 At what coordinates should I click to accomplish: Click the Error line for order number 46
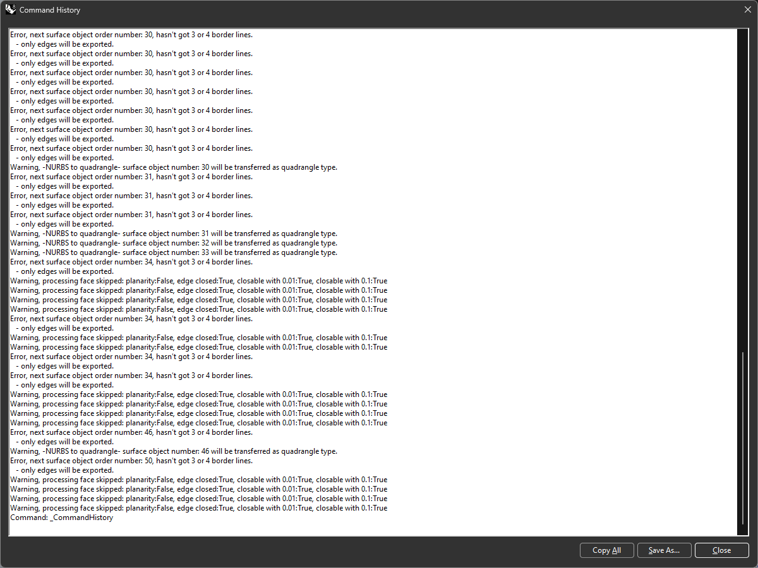131,432
